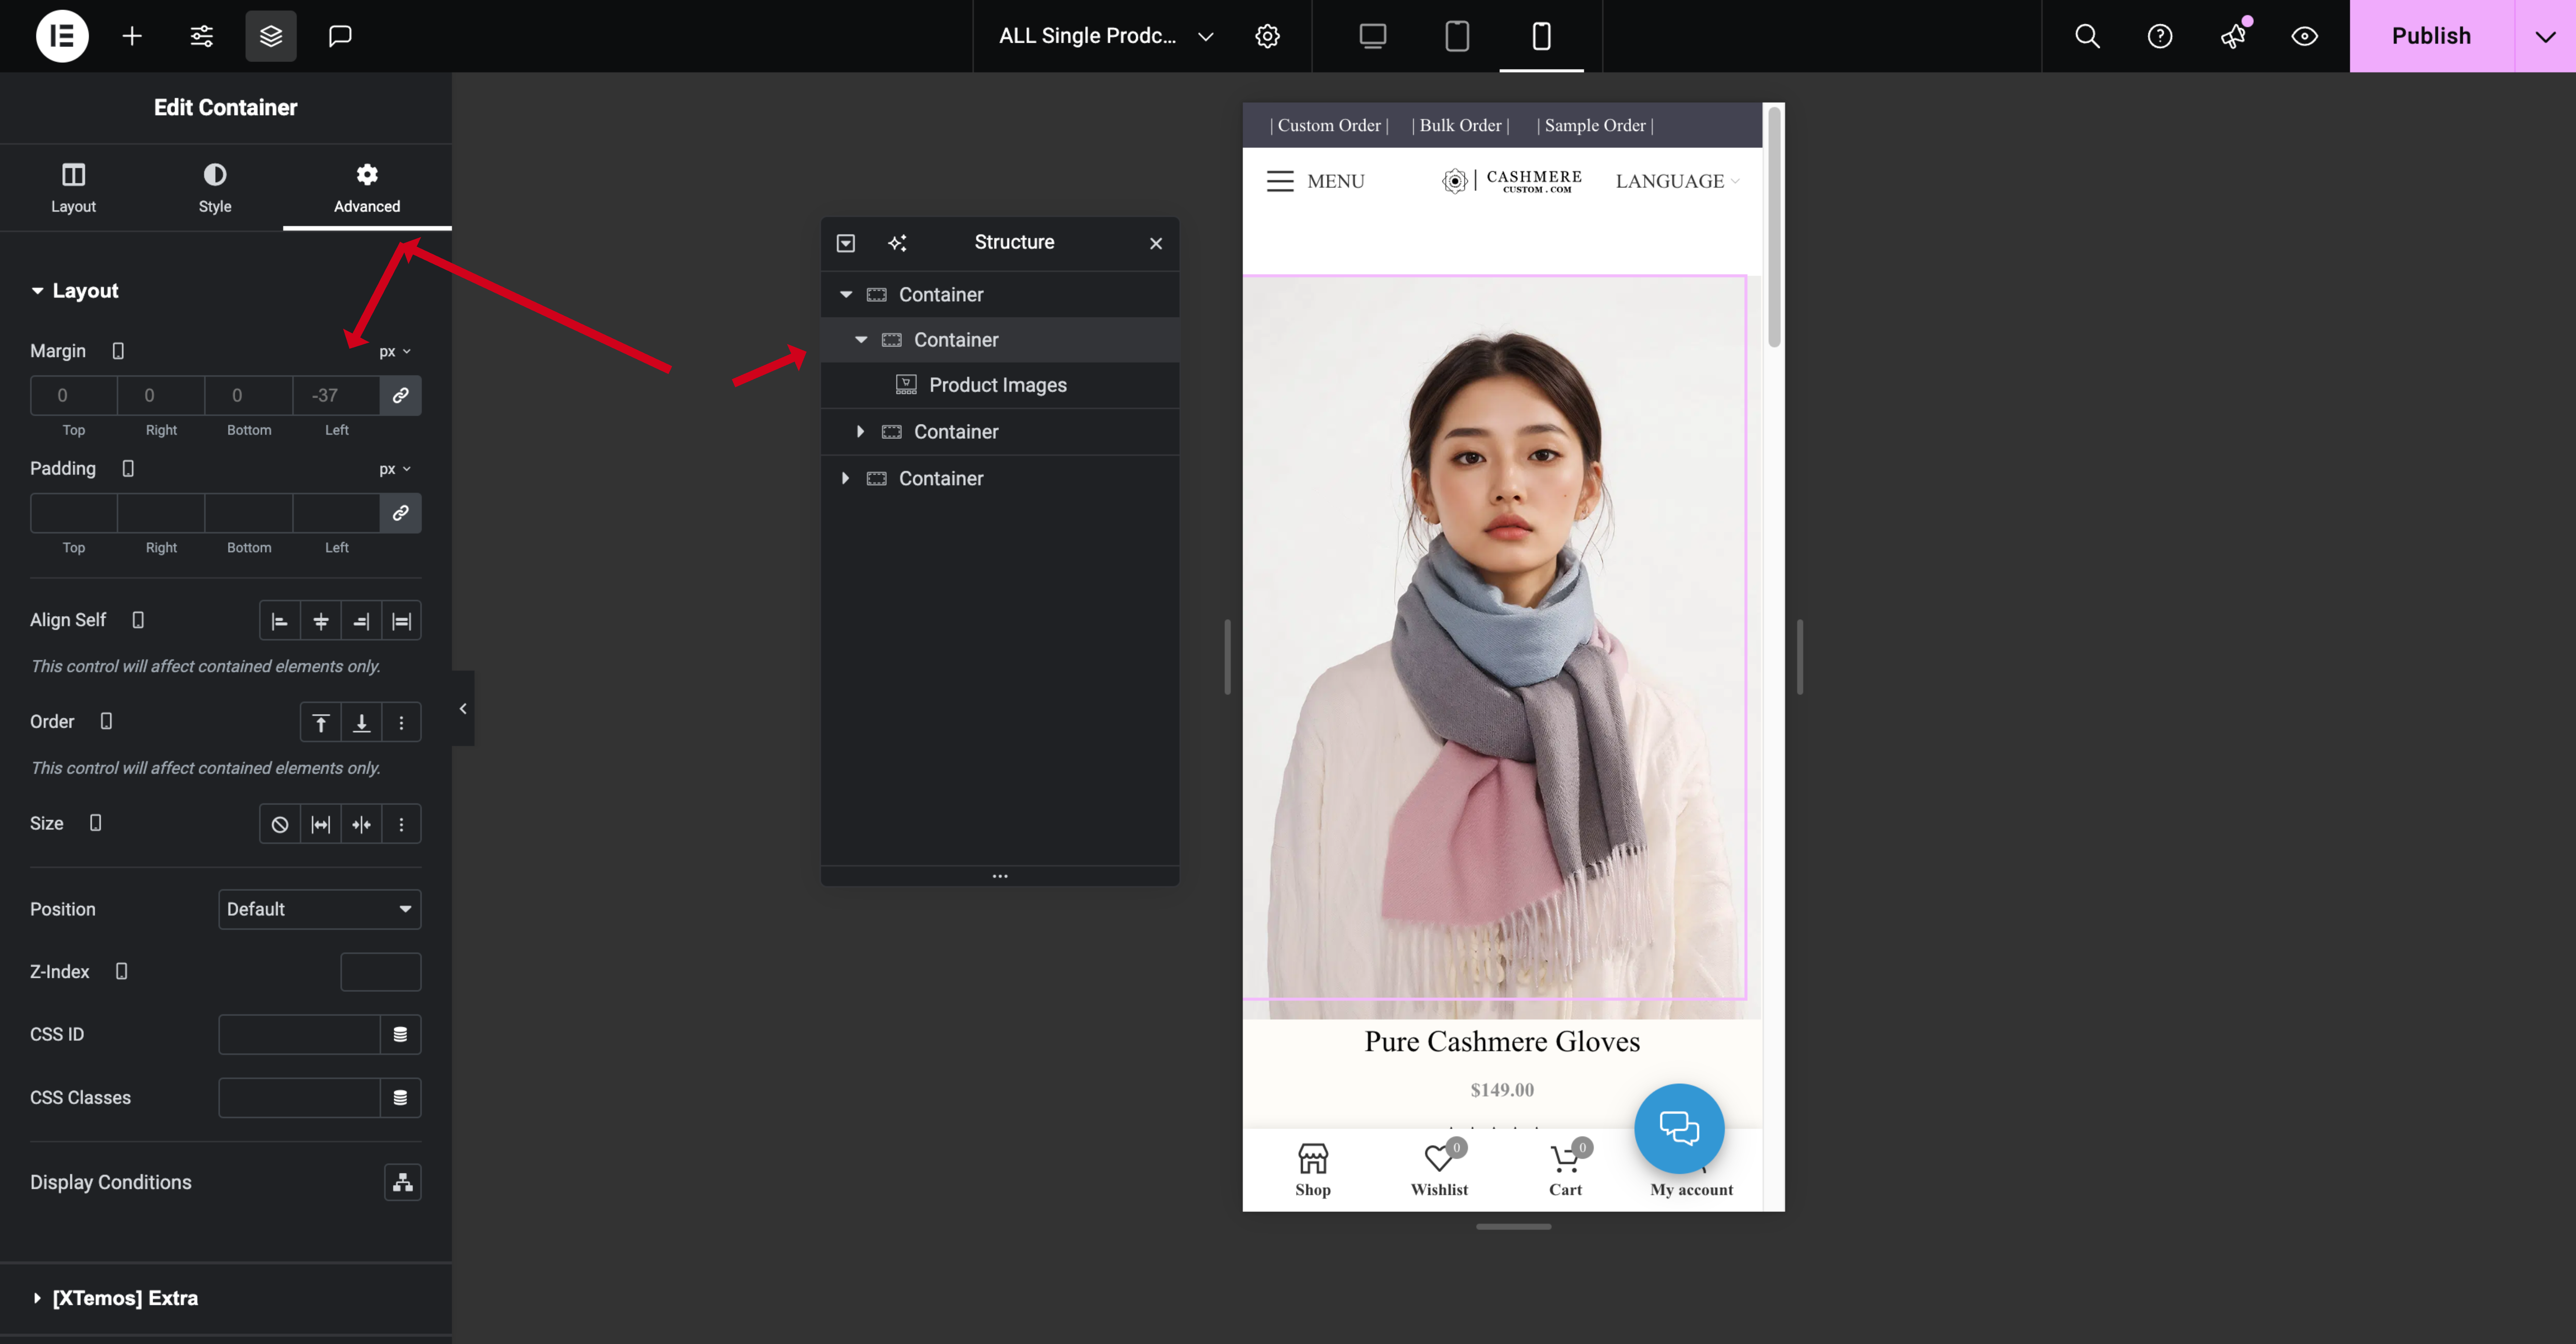
Task: Collapse the Layout section
Action: [x=75, y=291]
